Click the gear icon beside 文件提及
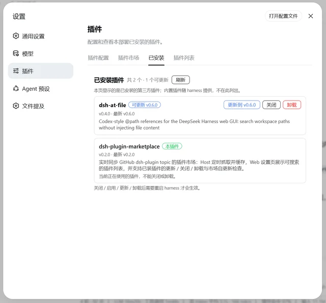Screen dimensions: 326x303 16,106
